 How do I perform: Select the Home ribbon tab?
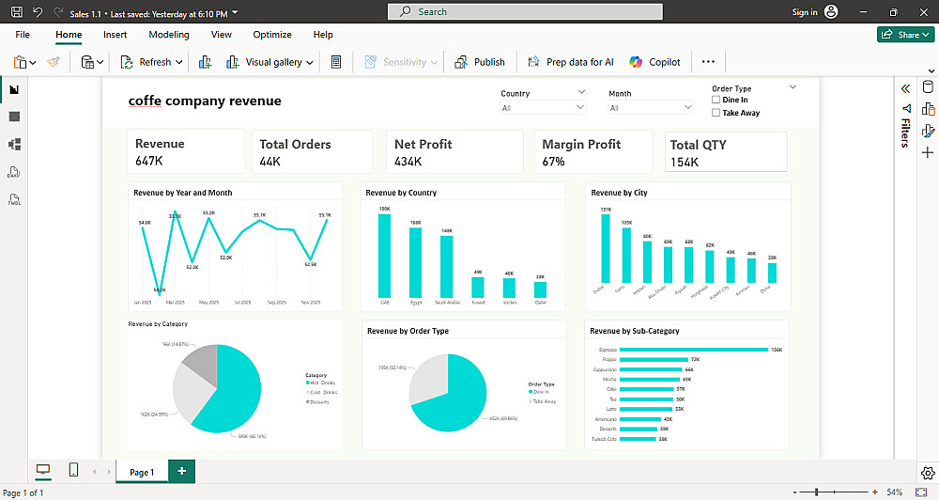pos(69,35)
